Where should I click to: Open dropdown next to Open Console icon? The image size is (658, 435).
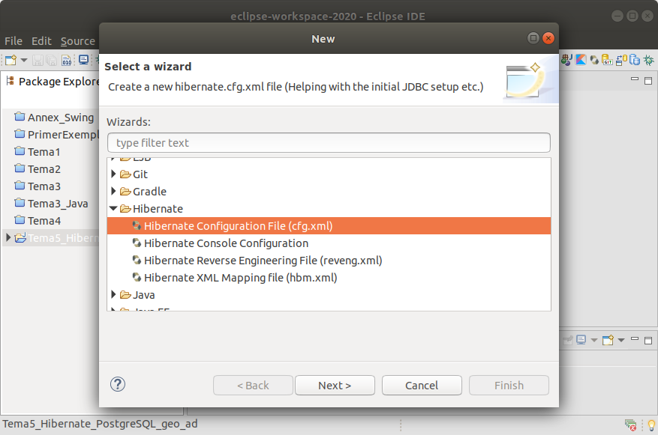coord(621,340)
